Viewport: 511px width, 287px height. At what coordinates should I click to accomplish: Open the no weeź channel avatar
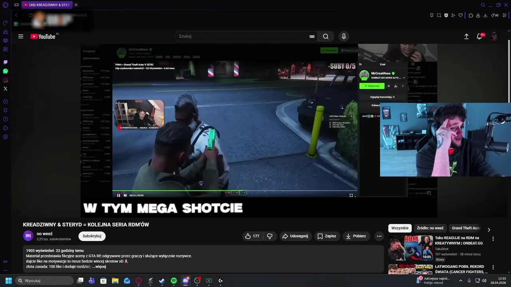tap(28, 236)
